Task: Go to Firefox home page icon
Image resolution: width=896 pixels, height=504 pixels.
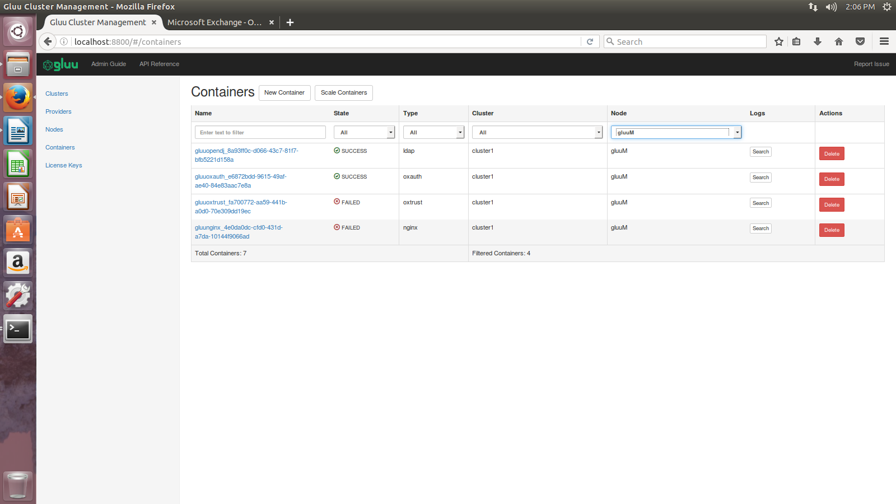Action: (x=839, y=41)
